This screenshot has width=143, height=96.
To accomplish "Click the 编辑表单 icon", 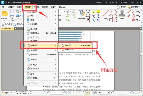I will click(82, 15).
